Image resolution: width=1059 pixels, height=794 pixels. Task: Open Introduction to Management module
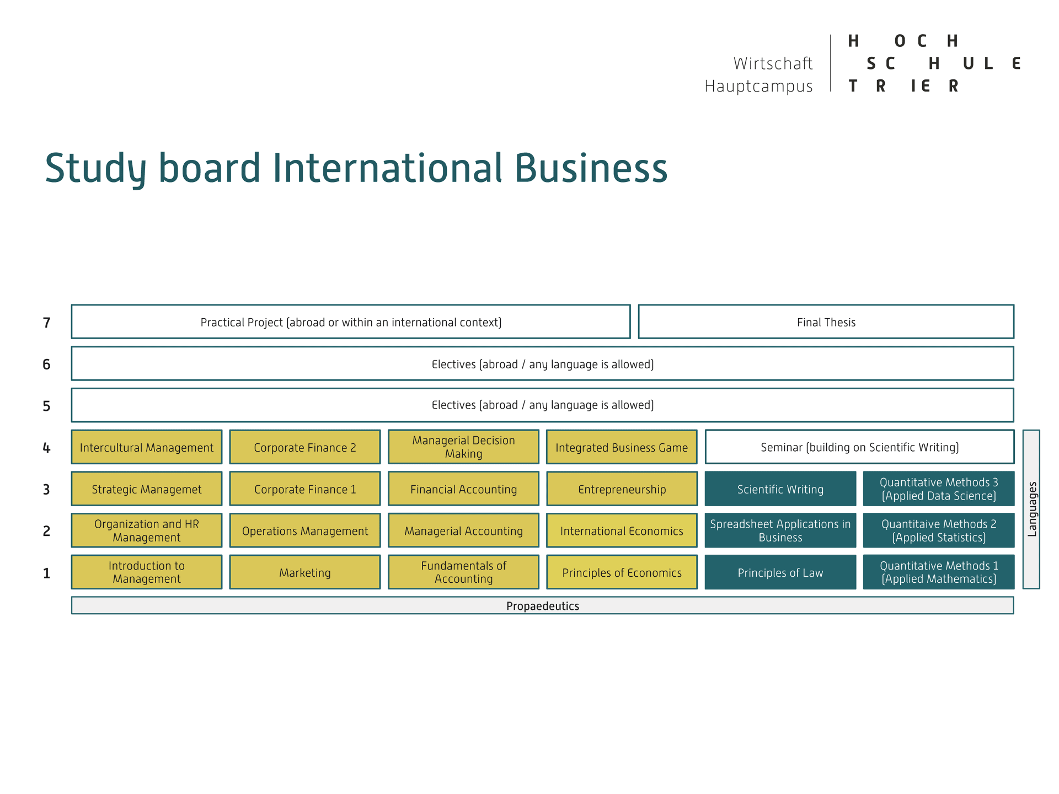pyautogui.click(x=147, y=572)
